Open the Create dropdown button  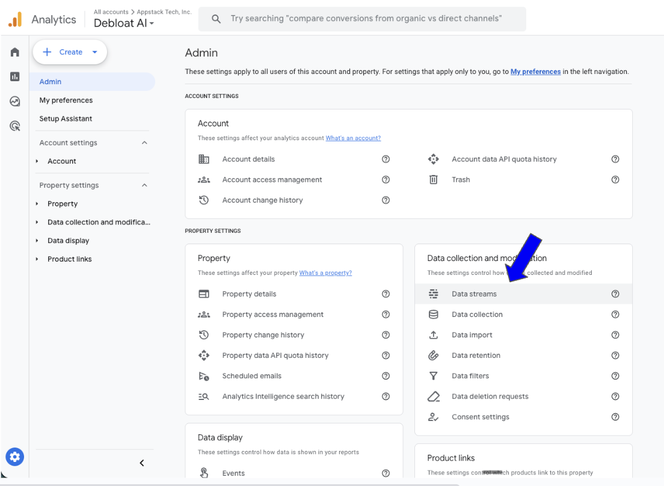click(x=70, y=52)
